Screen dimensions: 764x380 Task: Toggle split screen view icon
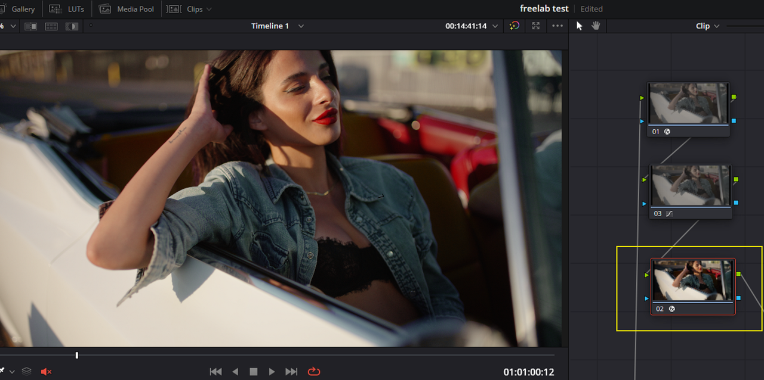[x=51, y=26]
